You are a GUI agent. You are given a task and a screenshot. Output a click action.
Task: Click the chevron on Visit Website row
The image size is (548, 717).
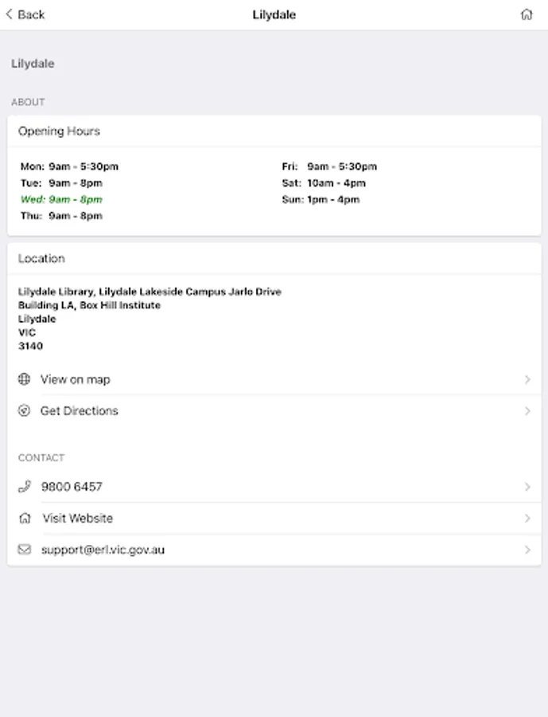(527, 518)
